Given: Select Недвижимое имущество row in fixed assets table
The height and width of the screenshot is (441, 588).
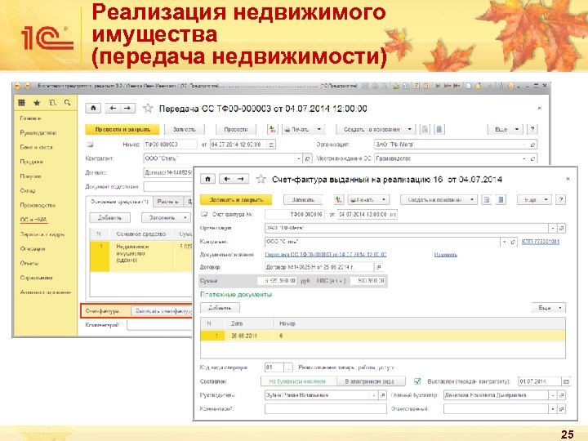Looking at the screenshot, I should [x=141, y=256].
